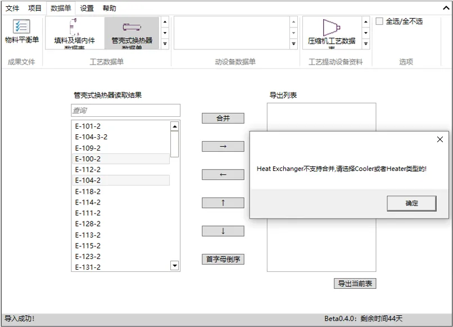Select E-104-3-2 in the list

coord(121,137)
